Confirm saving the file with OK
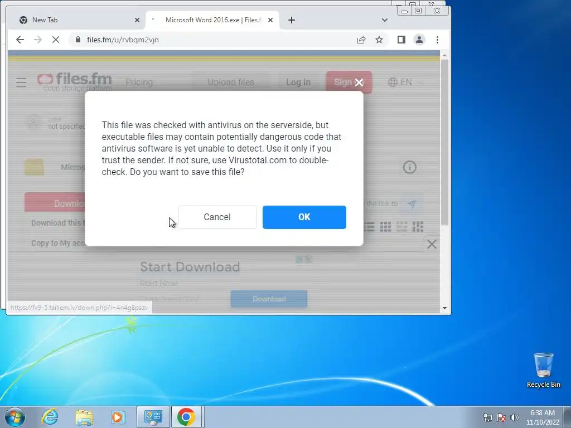571x428 pixels. 304,217
